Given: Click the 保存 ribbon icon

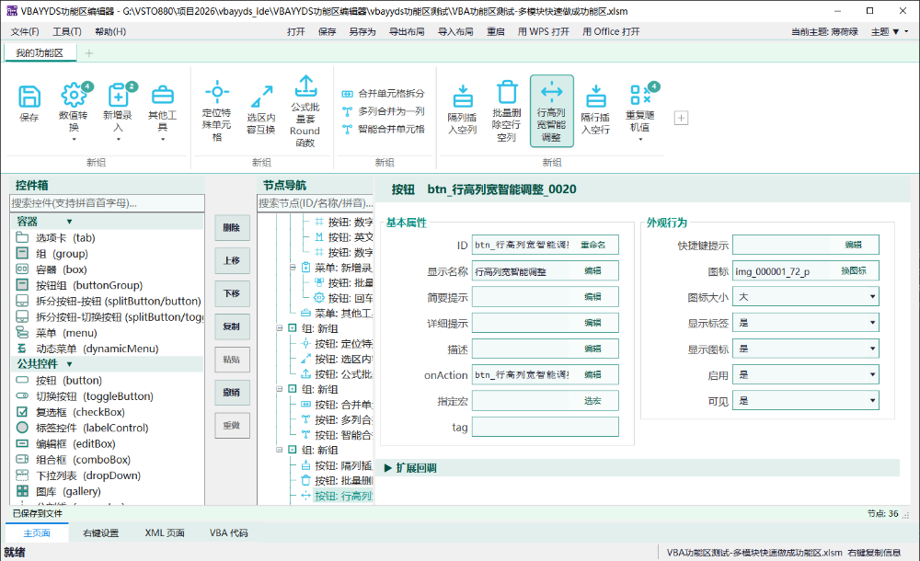Looking at the screenshot, I should (29, 97).
